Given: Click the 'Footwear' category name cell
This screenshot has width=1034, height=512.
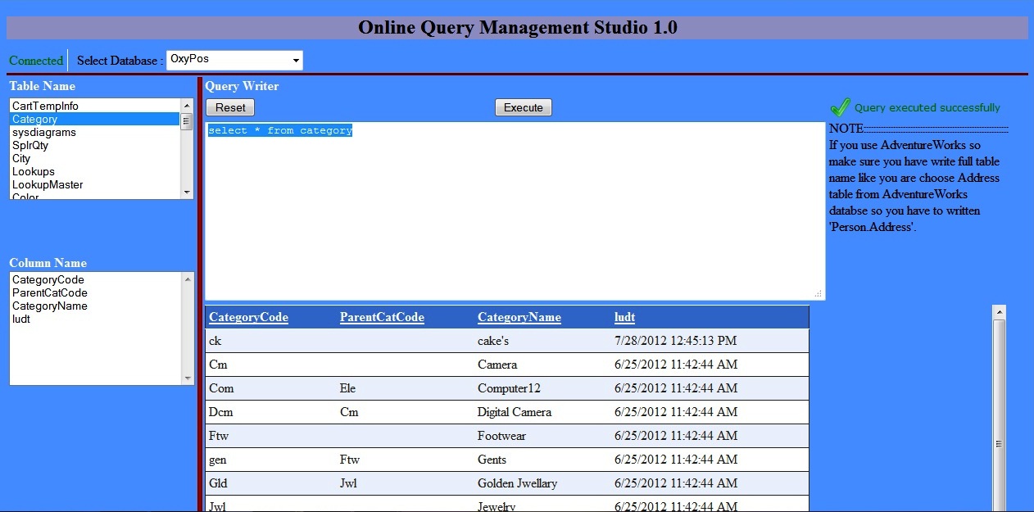Looking at the screenshot, I should click(x=542, y=436).
